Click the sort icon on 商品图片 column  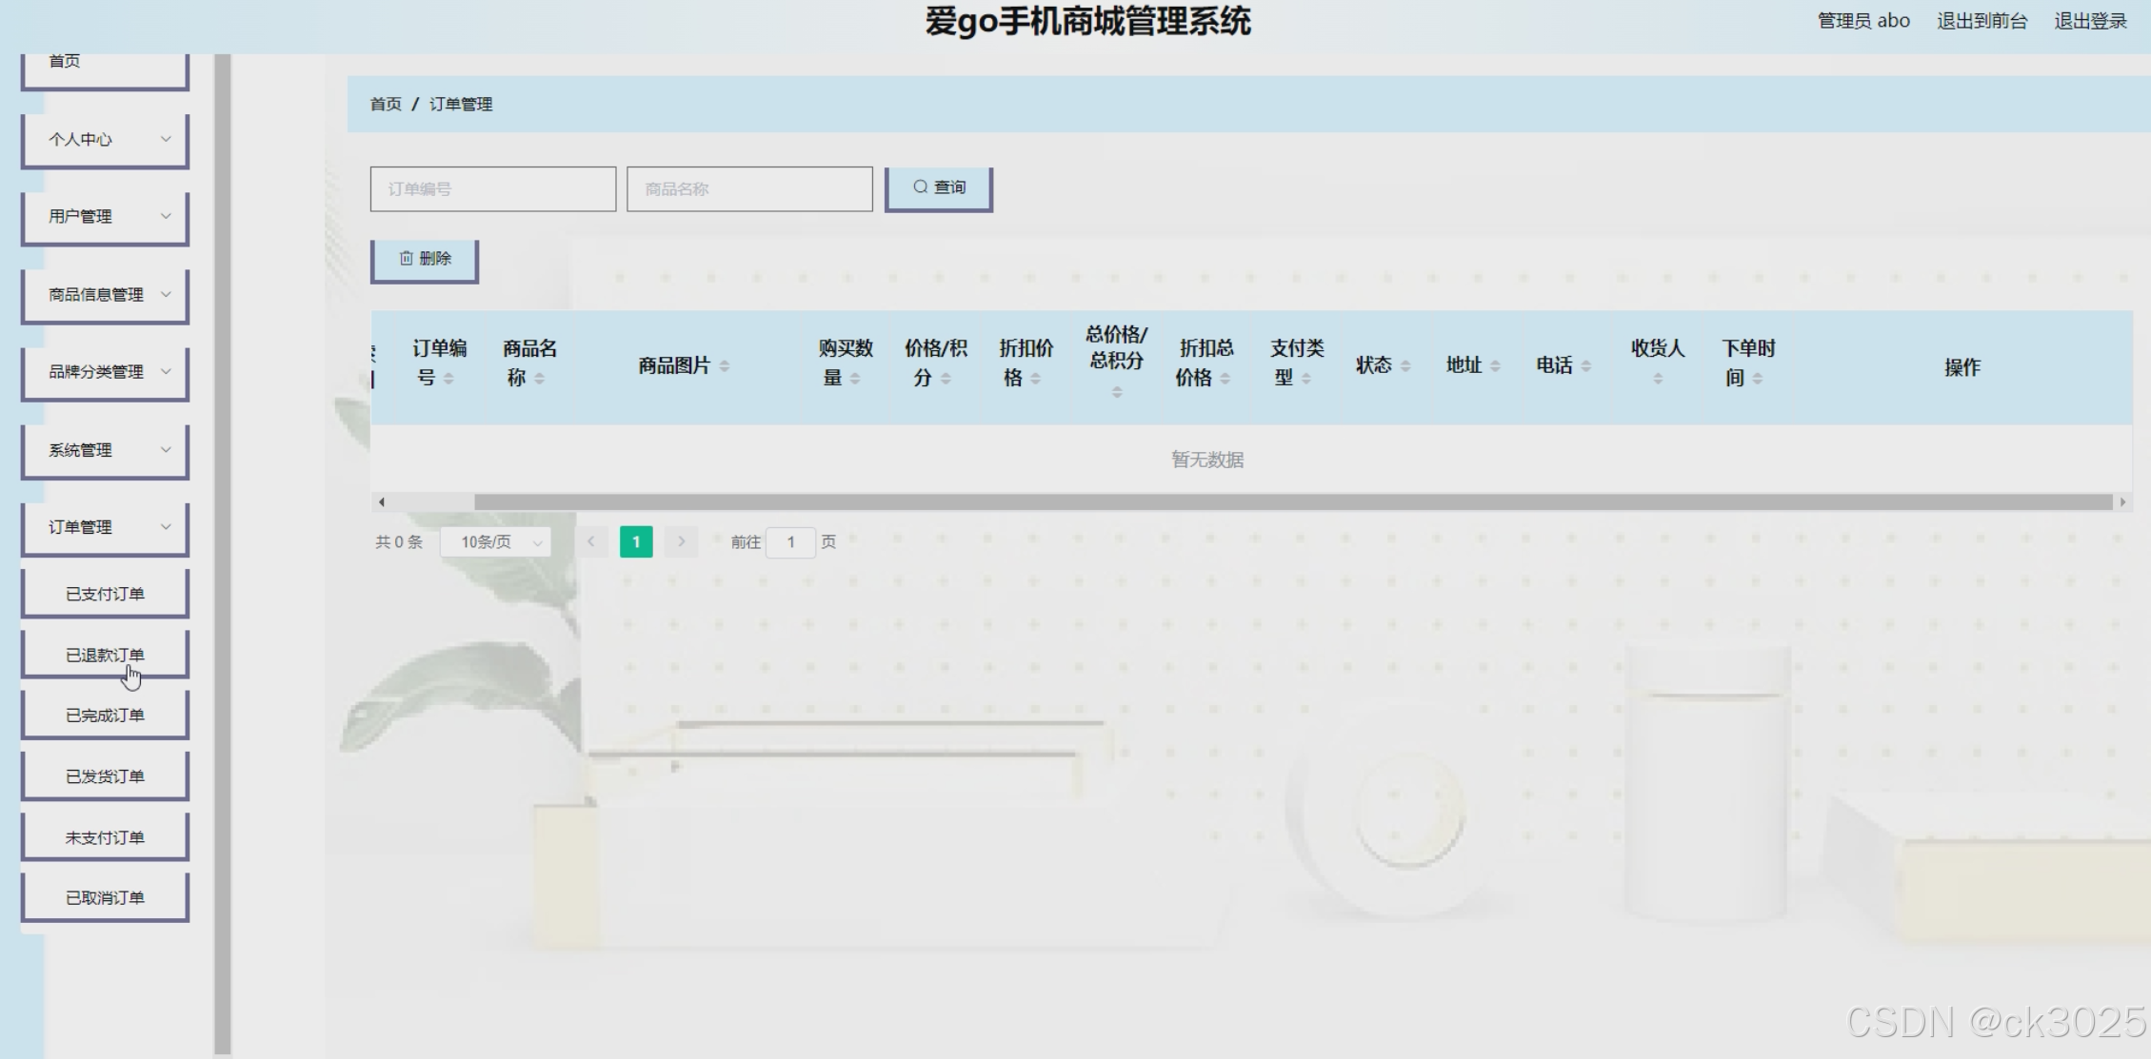[x=725, y=366]
